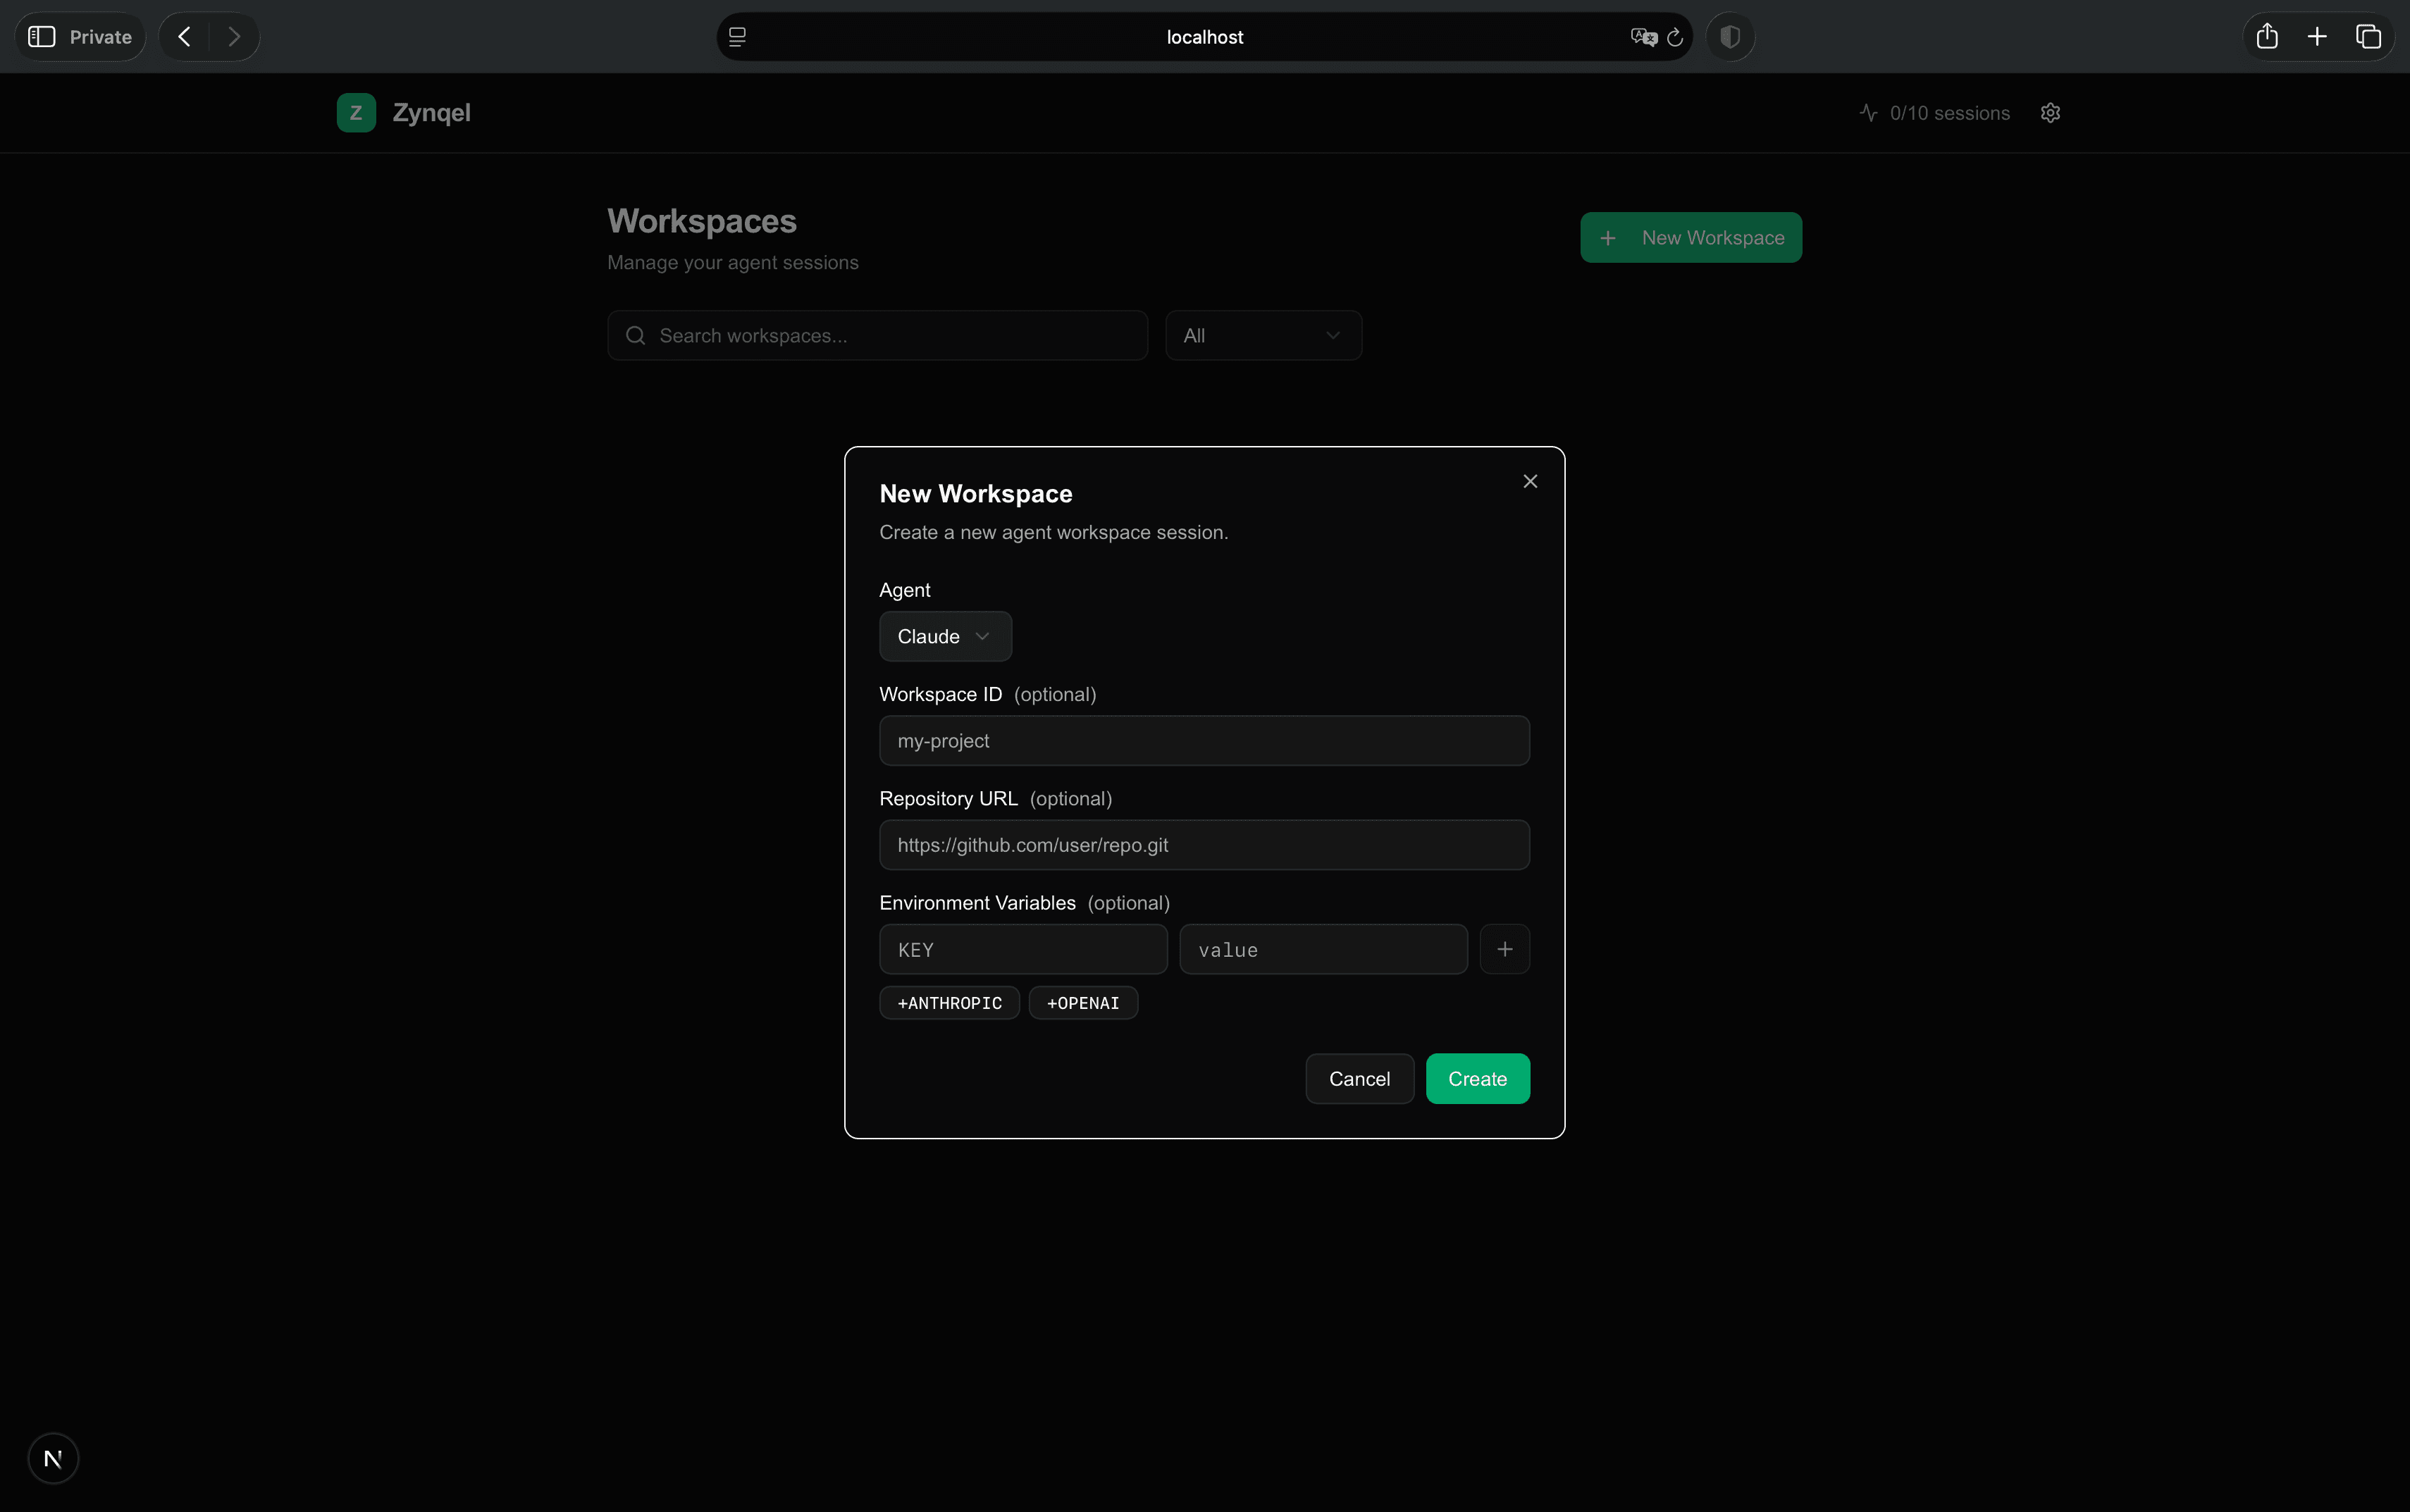Cancel the New Workspace dialog
The height and width of the screenshot is (1512, 2410).
(x=1358, y=1078)
